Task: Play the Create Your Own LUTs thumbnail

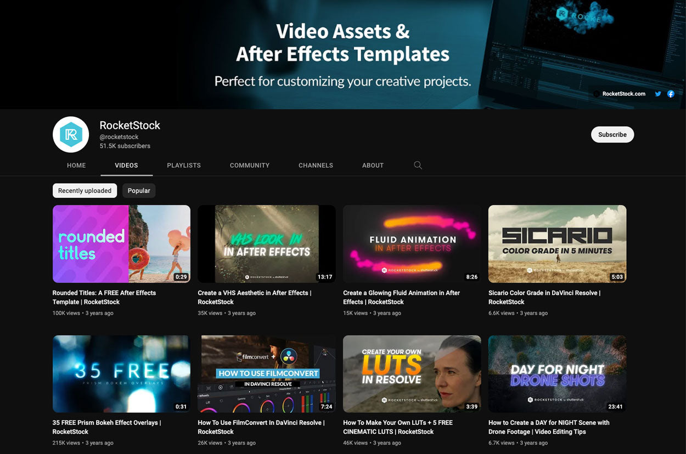Action: [412, 374]
